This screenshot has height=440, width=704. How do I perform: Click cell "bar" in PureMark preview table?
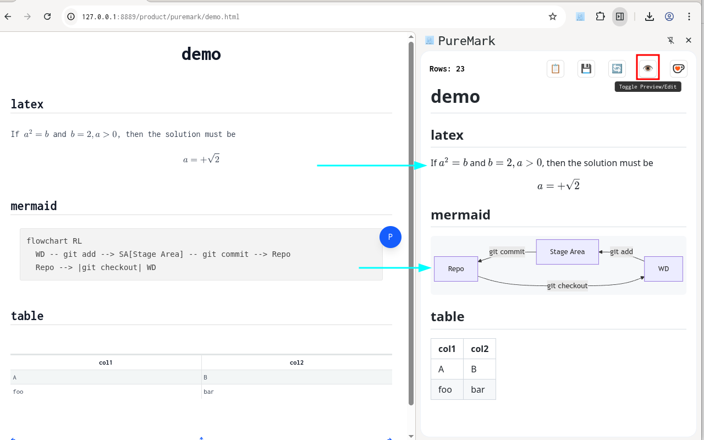[x=480, y=389]
